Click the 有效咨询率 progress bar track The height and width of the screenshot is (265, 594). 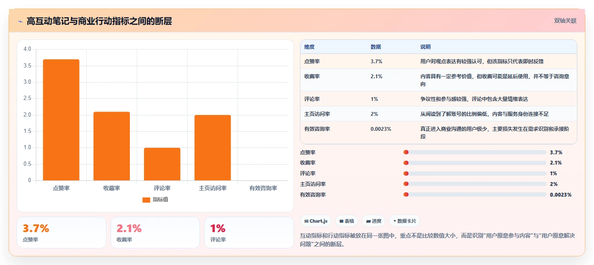pos(475,195)
